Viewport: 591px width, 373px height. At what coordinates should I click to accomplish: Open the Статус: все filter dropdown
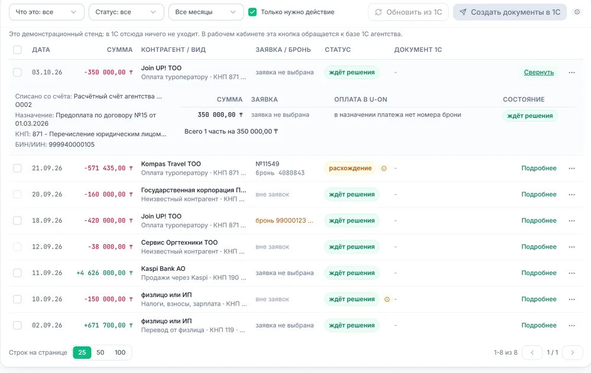coord(126,12)
